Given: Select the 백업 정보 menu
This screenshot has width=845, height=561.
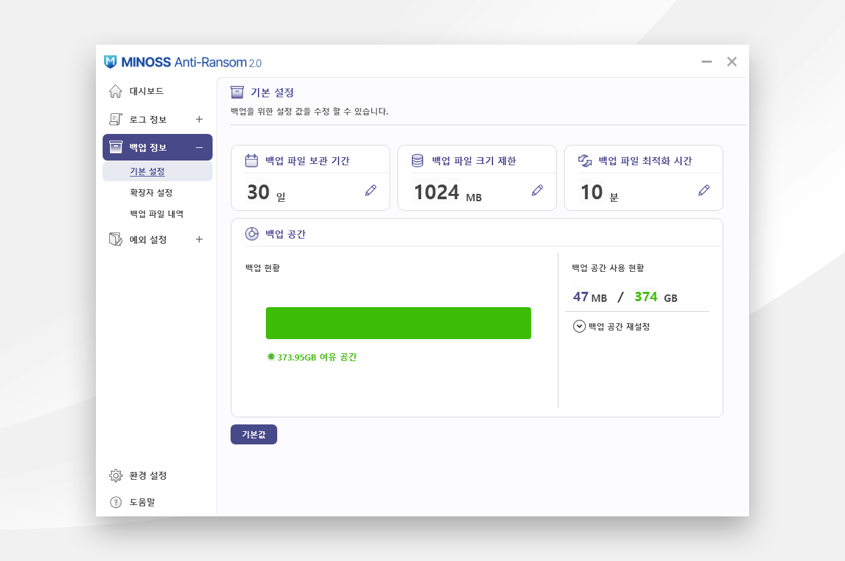Looking at the screenshot, I should (157, 147).
